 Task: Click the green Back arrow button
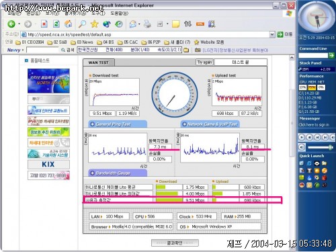[x=11, y=24]
